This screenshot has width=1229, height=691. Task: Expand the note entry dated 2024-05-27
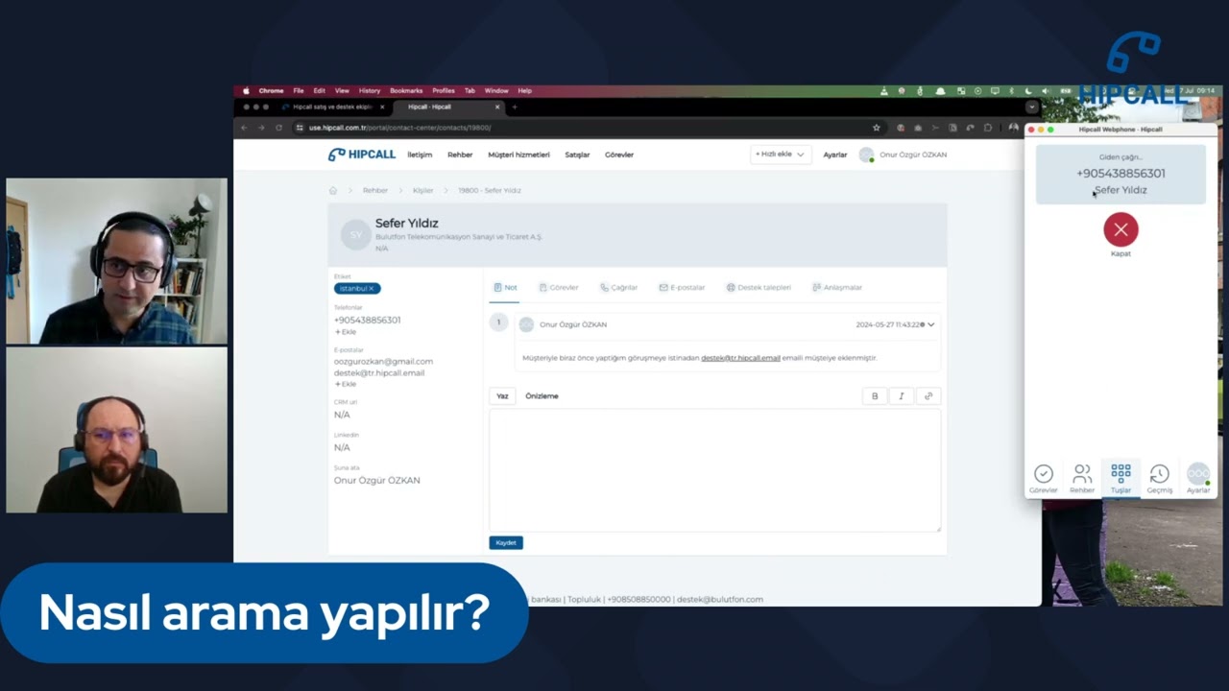930,324
